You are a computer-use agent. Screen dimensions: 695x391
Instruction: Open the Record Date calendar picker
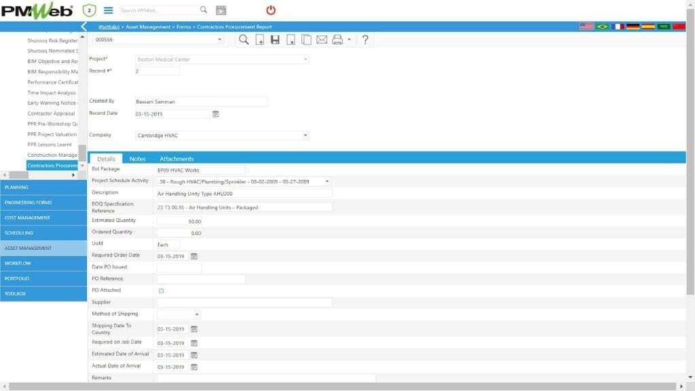coord(215,114)
